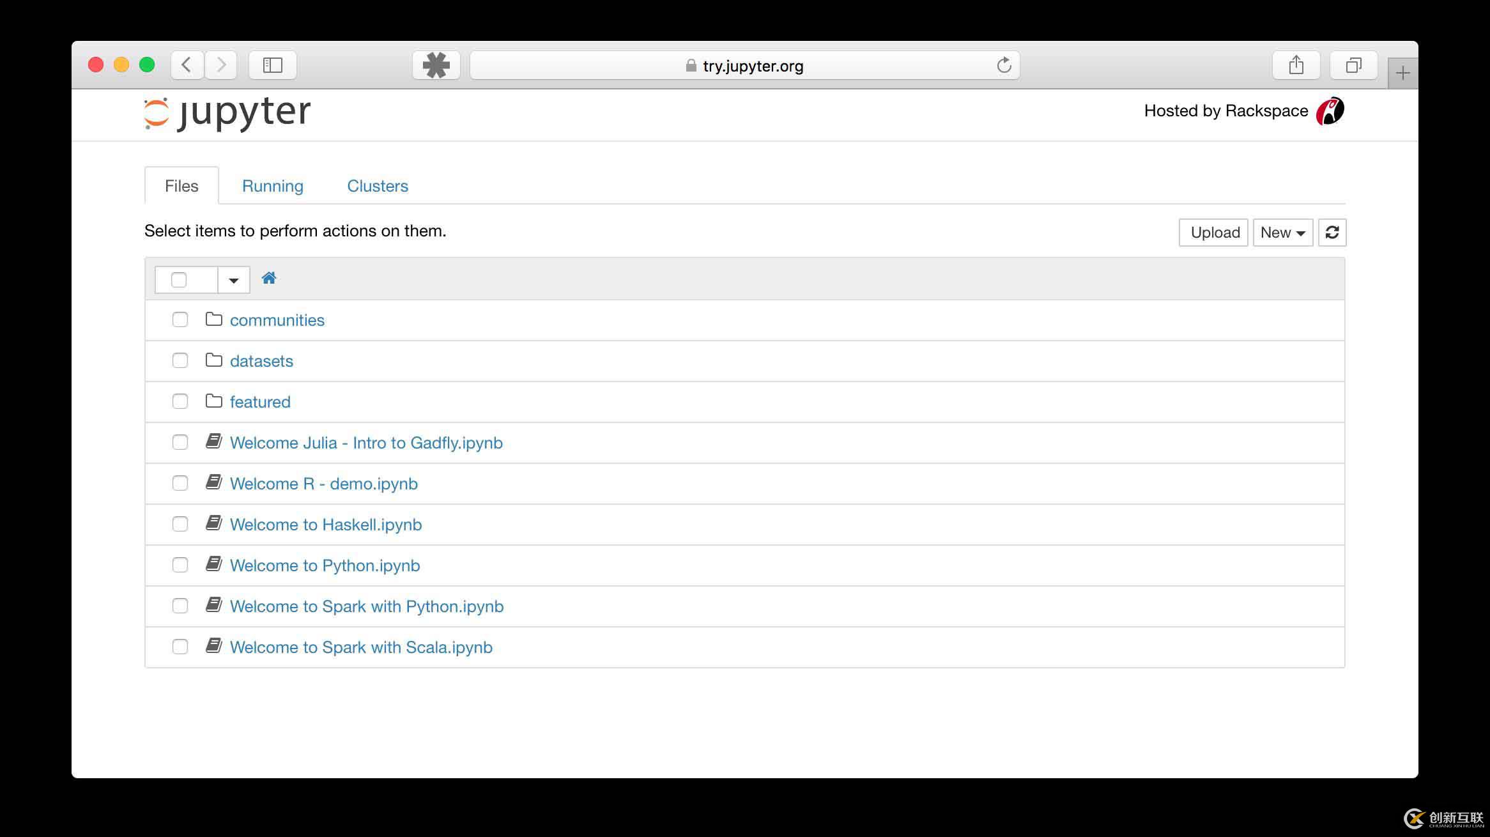
Task: Select the Spark with Scala checkbox
Action: (x=180, y=647)
